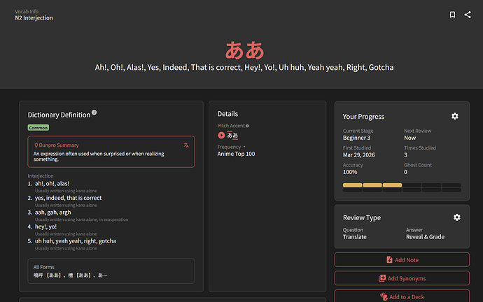Click the Add to a Deck button
483x302 pixels.
click(402, 296)
